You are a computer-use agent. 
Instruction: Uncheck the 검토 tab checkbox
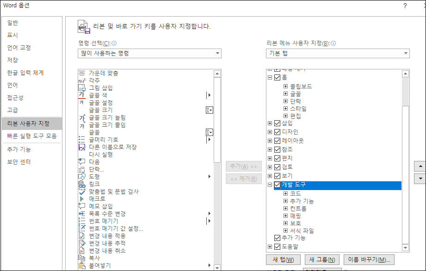(x=277, y=167)
